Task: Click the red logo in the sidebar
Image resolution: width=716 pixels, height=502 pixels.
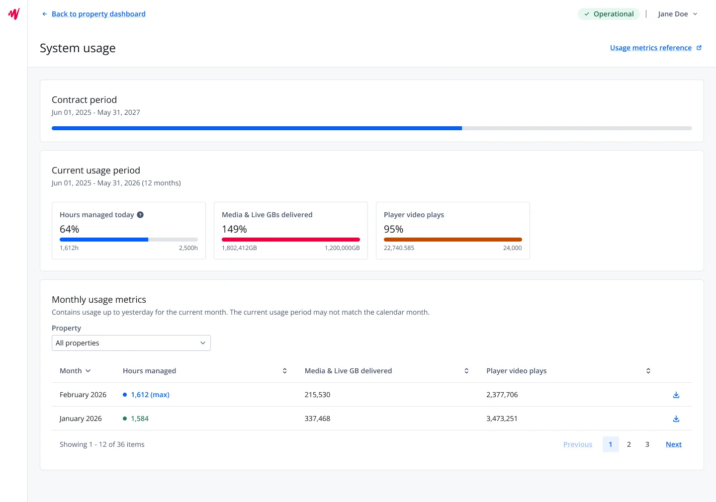Action: pyautogui.click(x=14, y=14)
